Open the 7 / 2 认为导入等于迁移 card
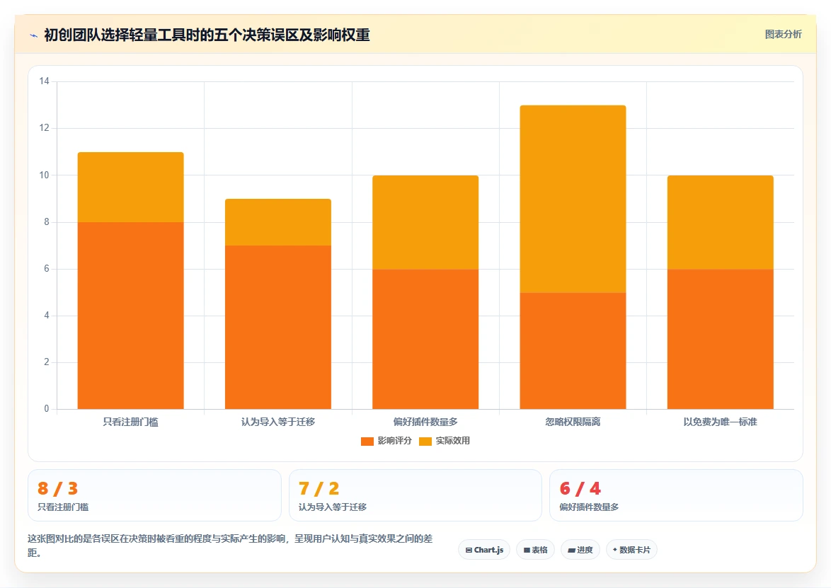This screenshot has height=588, width=831. [x=415, y=495]
